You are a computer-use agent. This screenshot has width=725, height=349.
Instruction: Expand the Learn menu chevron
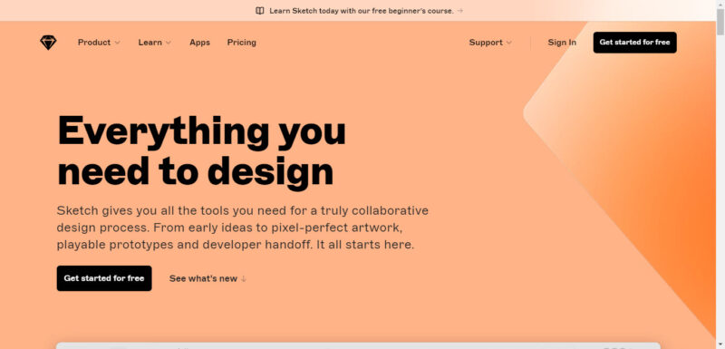click(x=169, y=43)
